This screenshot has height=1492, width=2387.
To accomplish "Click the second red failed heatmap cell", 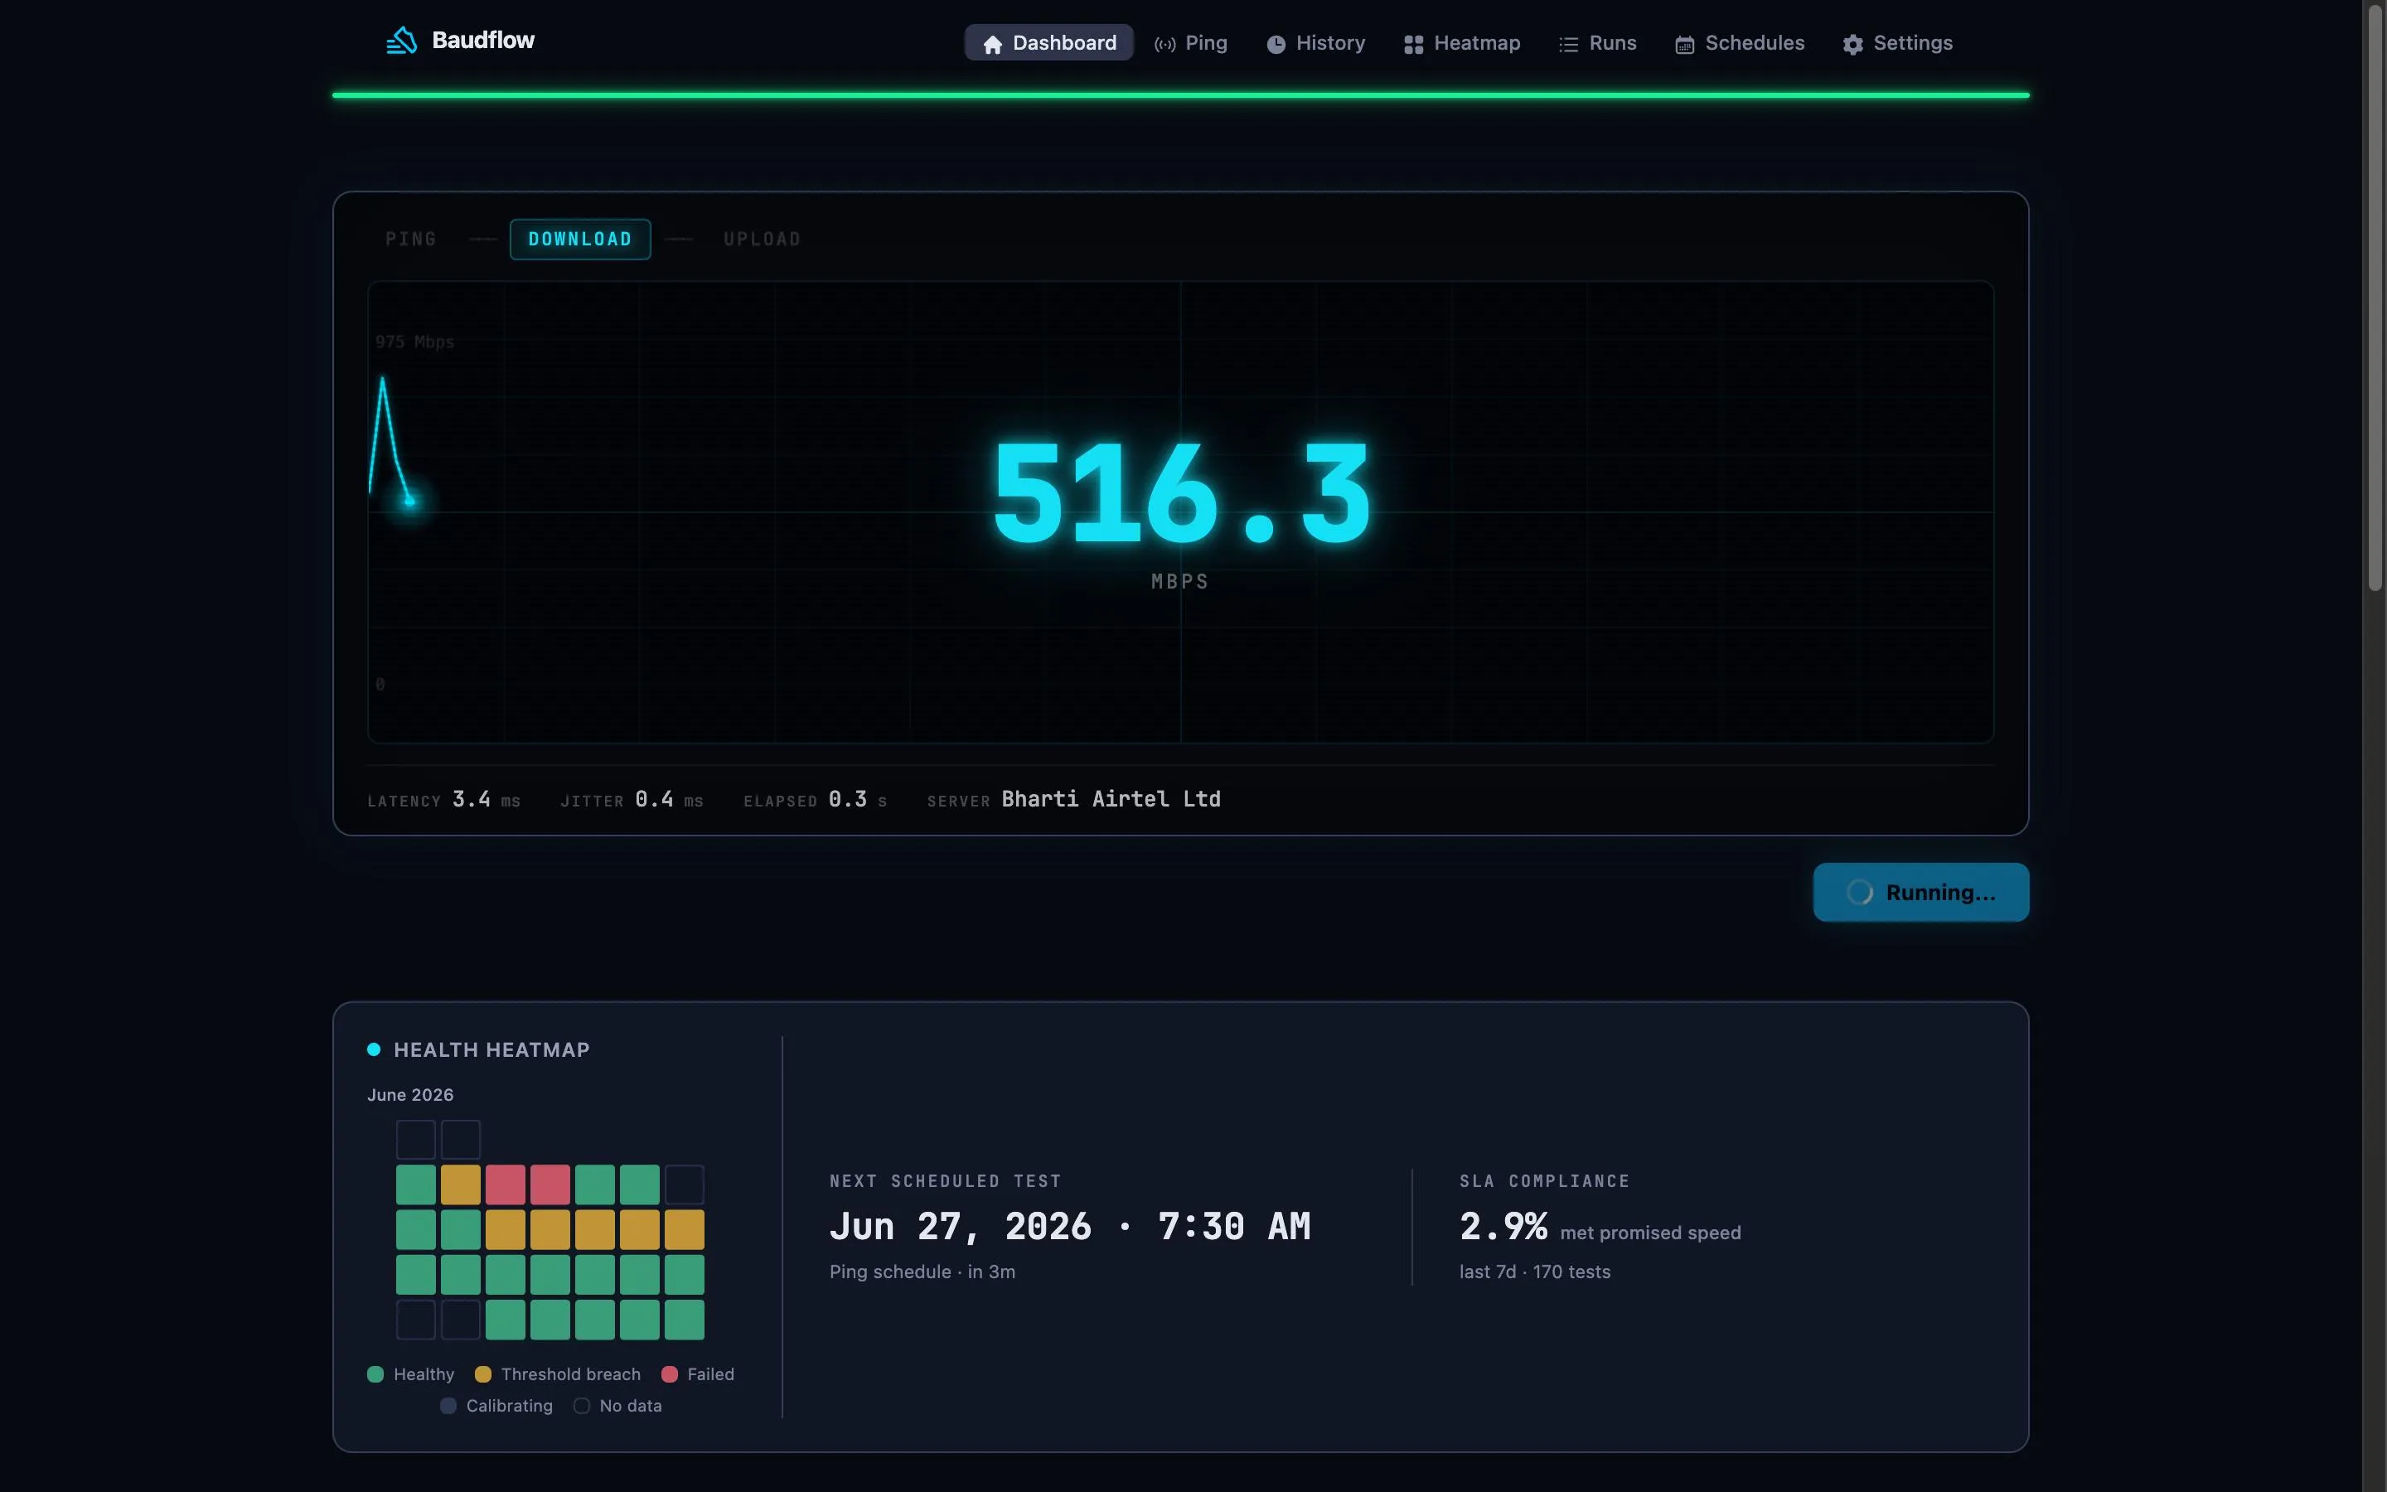I will pyautogui.click(x=550, y=1184).
